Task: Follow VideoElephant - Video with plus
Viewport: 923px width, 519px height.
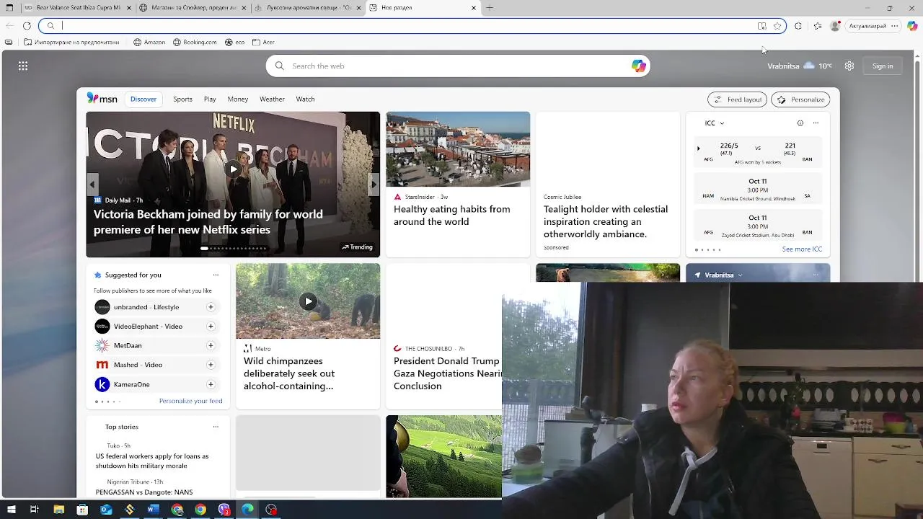Action: (211, 326)
